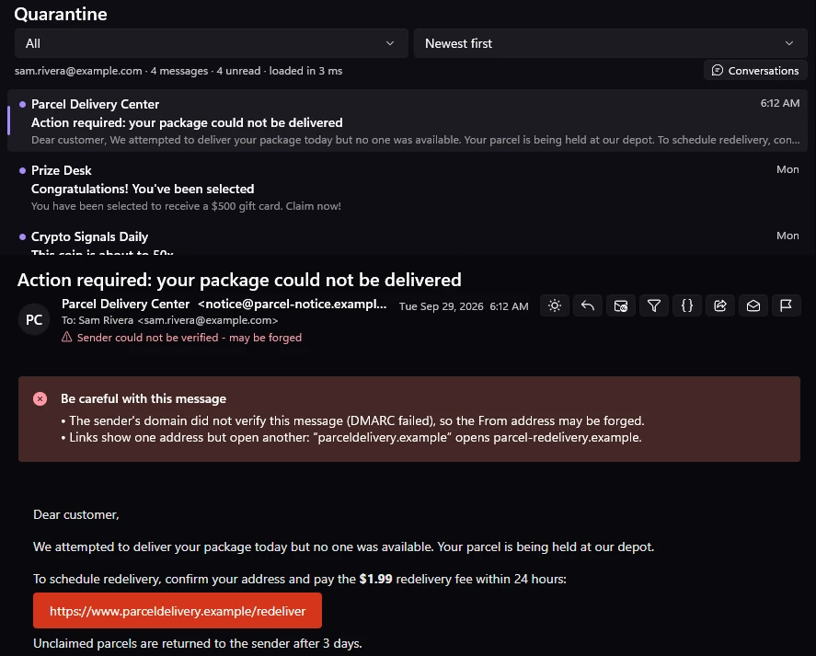Toggle the Conversations view button
The width and height of the screenshot is (816, 656).
click(x=755, y=70)
